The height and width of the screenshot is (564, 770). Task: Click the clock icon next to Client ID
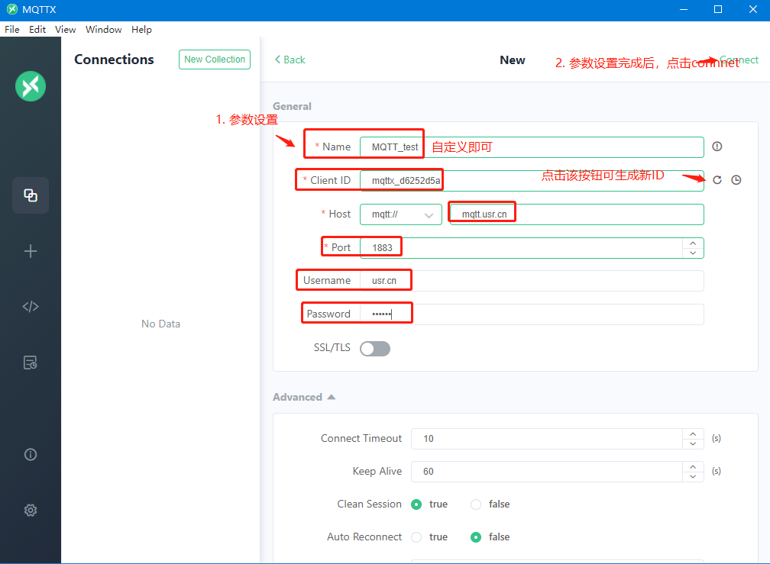736,180
